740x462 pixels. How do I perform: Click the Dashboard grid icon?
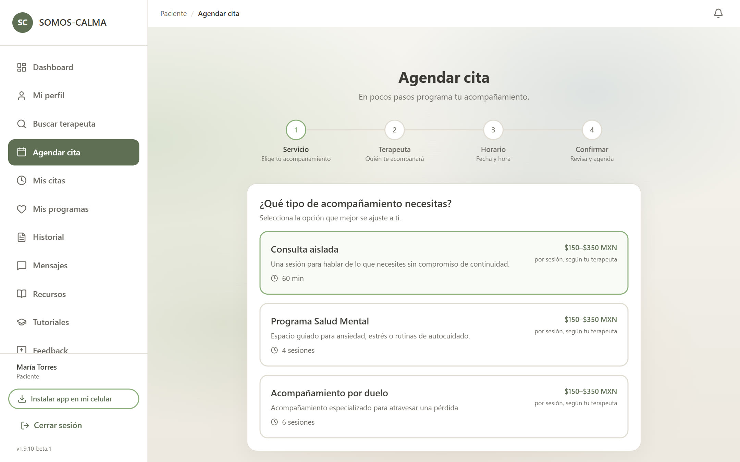22,67
